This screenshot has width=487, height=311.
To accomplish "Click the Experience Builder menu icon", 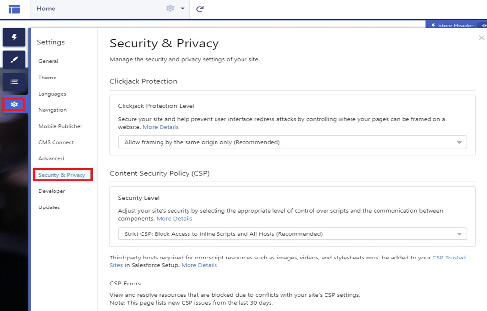I will 14,9.
